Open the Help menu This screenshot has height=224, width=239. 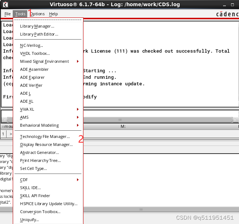point(53,14)
